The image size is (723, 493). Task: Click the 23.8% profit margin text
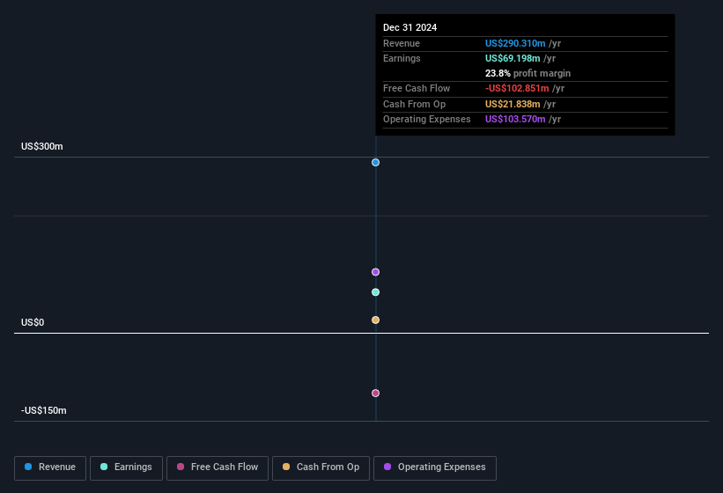point(527,73)
